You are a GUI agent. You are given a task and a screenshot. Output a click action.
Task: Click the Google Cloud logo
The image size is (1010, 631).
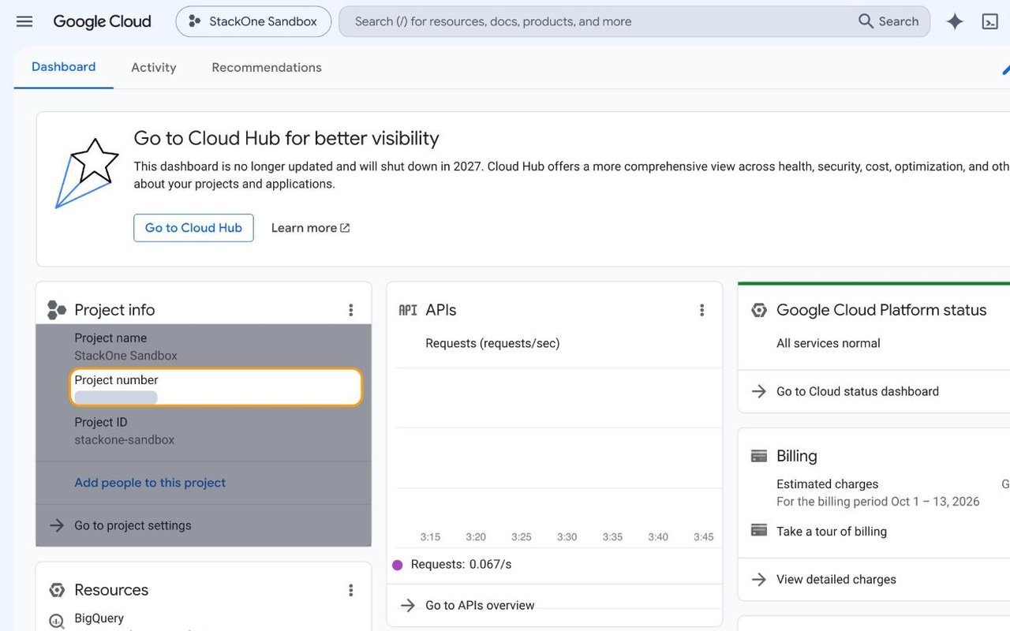click(102, 21)
